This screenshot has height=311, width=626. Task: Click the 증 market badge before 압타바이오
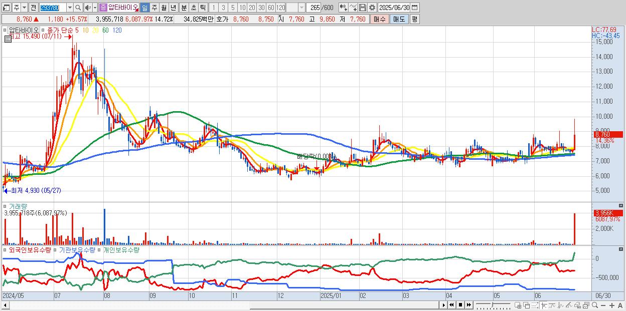click(103, 8)
